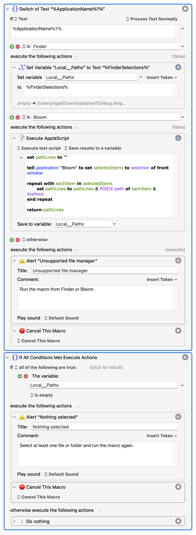This screenshot has height=535, width=196.
Task: Toggle Process Text Normally option
Action: (152, 19)
